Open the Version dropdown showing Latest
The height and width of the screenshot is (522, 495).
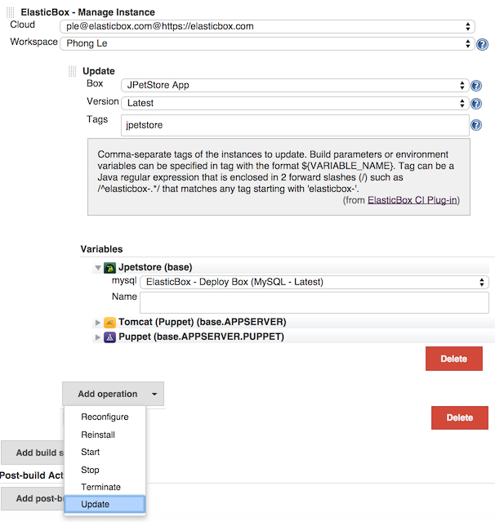click(x=295, y=103)
